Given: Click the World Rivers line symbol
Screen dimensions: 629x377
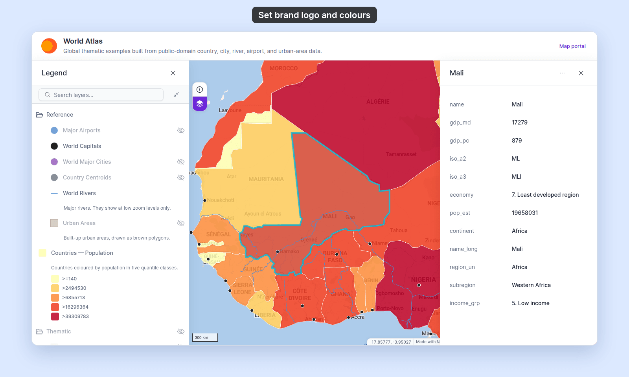Looking at the screenshot, I should coord(54,193).
